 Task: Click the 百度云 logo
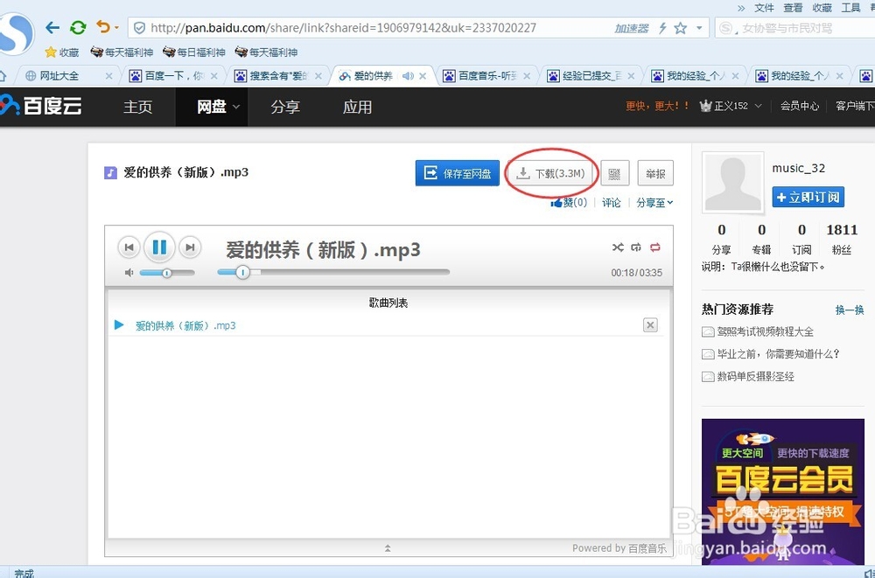(x=41, y=106)
